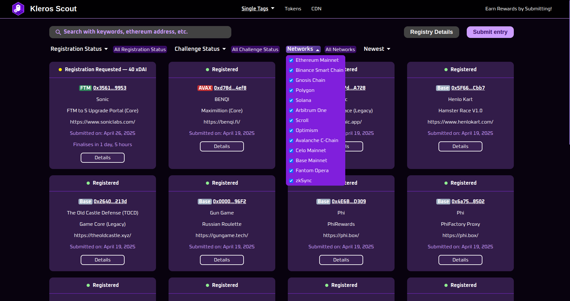Click the search magnifier icon

[x=58, y=32]
